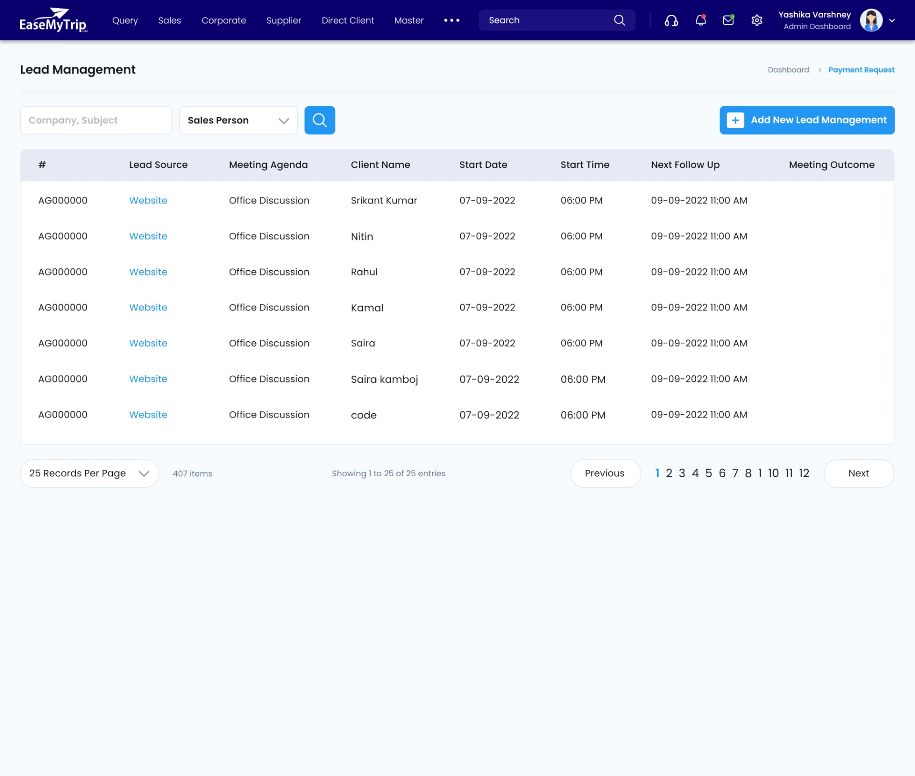Go to page 11

[x=789, y=473]
